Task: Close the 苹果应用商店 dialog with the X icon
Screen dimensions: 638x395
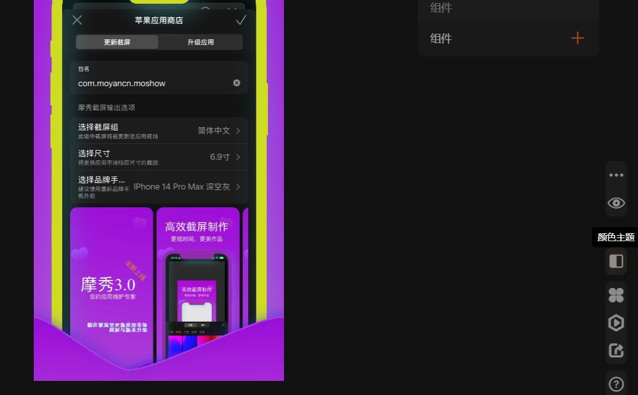Action: click(77, 20)
